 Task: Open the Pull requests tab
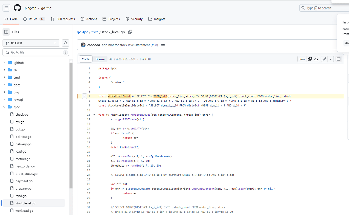pos(63,19)
